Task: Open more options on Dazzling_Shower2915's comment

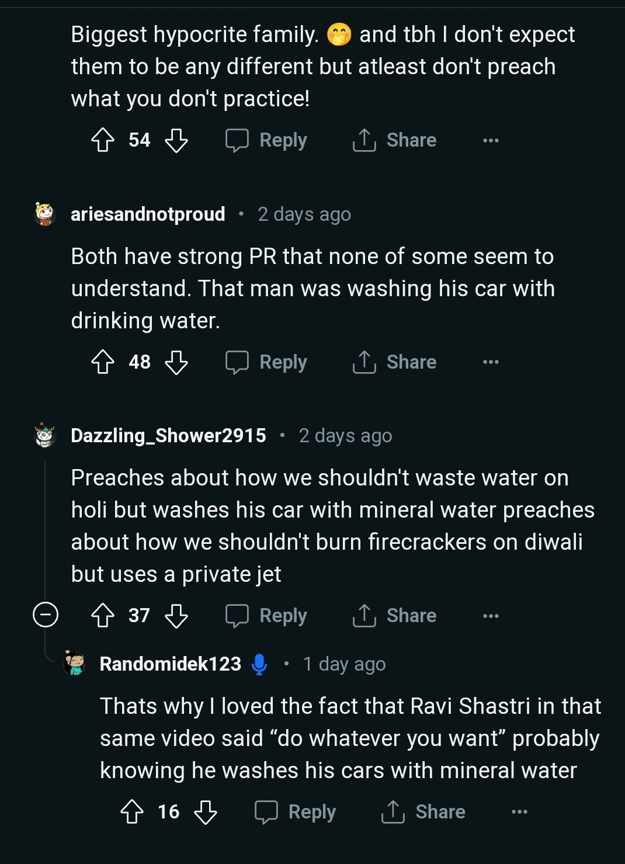Action: (491, 616)
